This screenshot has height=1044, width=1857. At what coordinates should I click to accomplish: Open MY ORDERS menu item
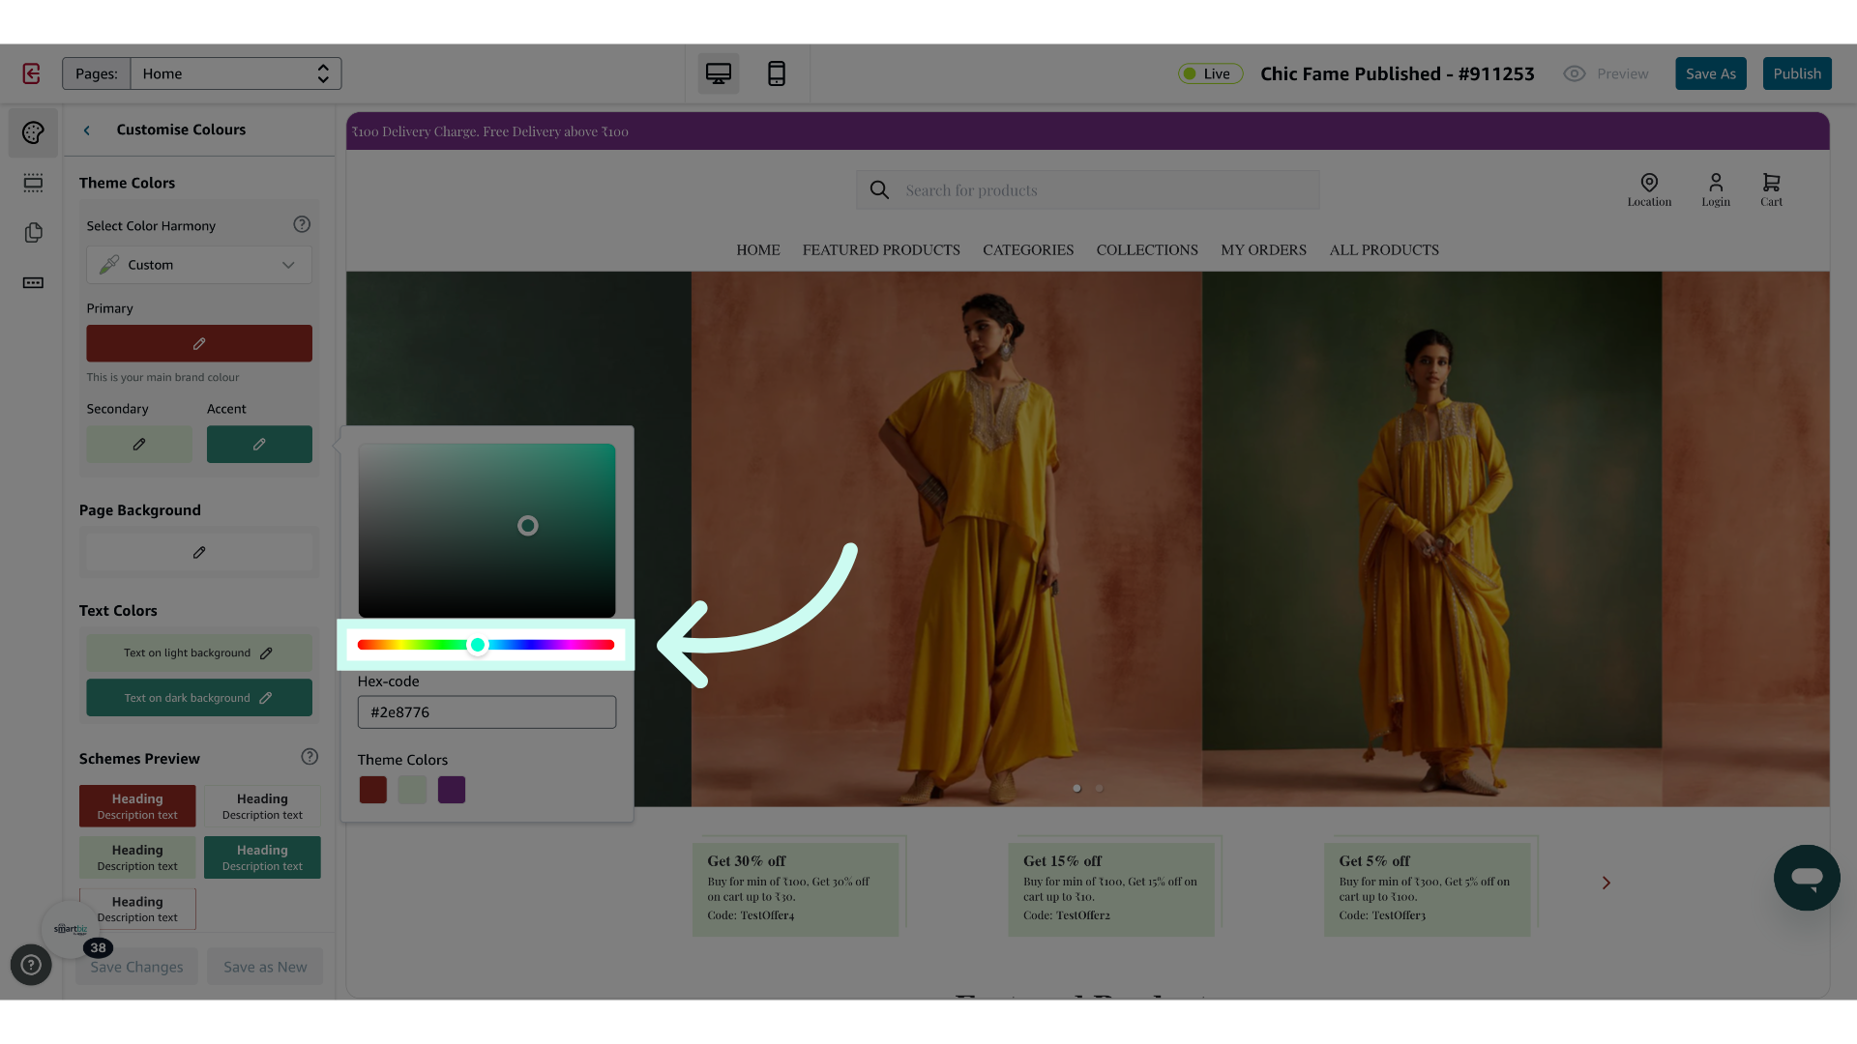[1263, 250]
